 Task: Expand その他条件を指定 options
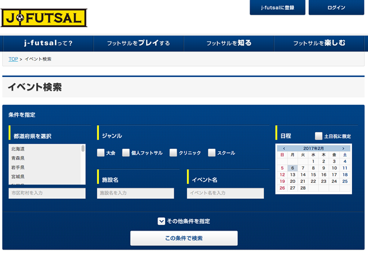coord(162,221)
